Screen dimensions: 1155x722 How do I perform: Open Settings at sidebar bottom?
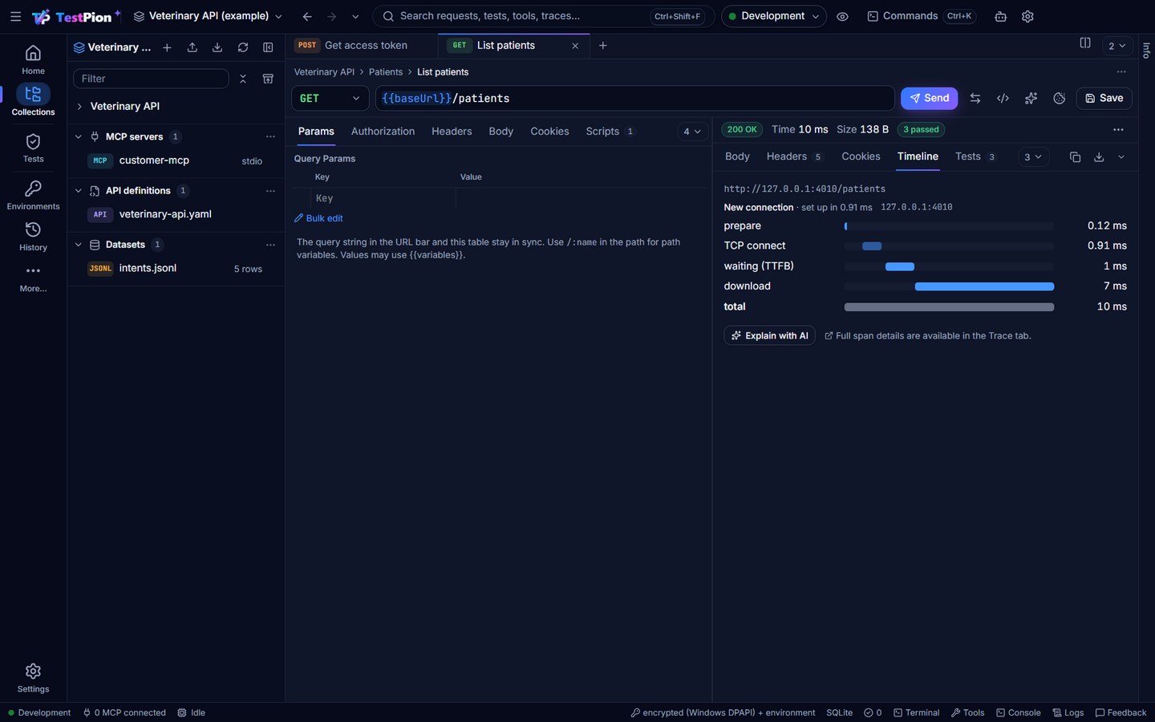[33, 678]
